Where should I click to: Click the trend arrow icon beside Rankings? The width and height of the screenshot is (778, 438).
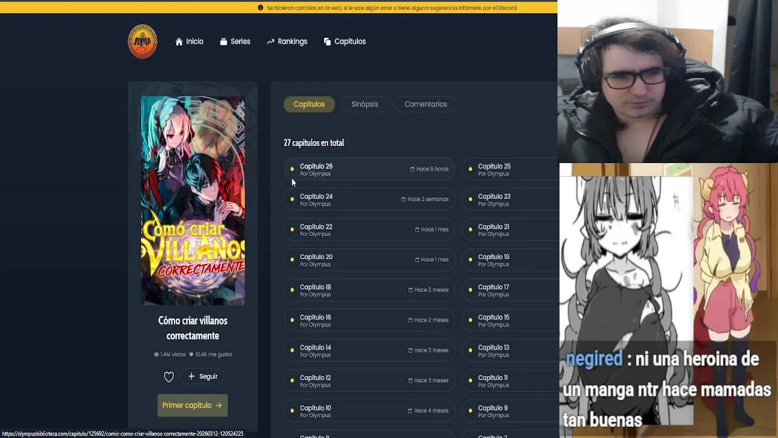pos(270,41)
